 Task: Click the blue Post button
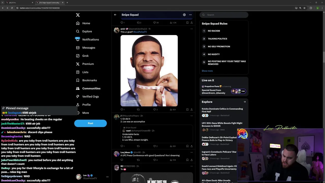coord(90,123)
